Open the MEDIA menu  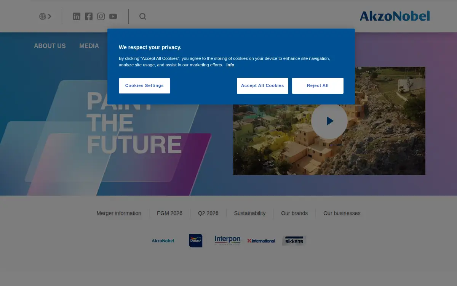tap(89, 46)
